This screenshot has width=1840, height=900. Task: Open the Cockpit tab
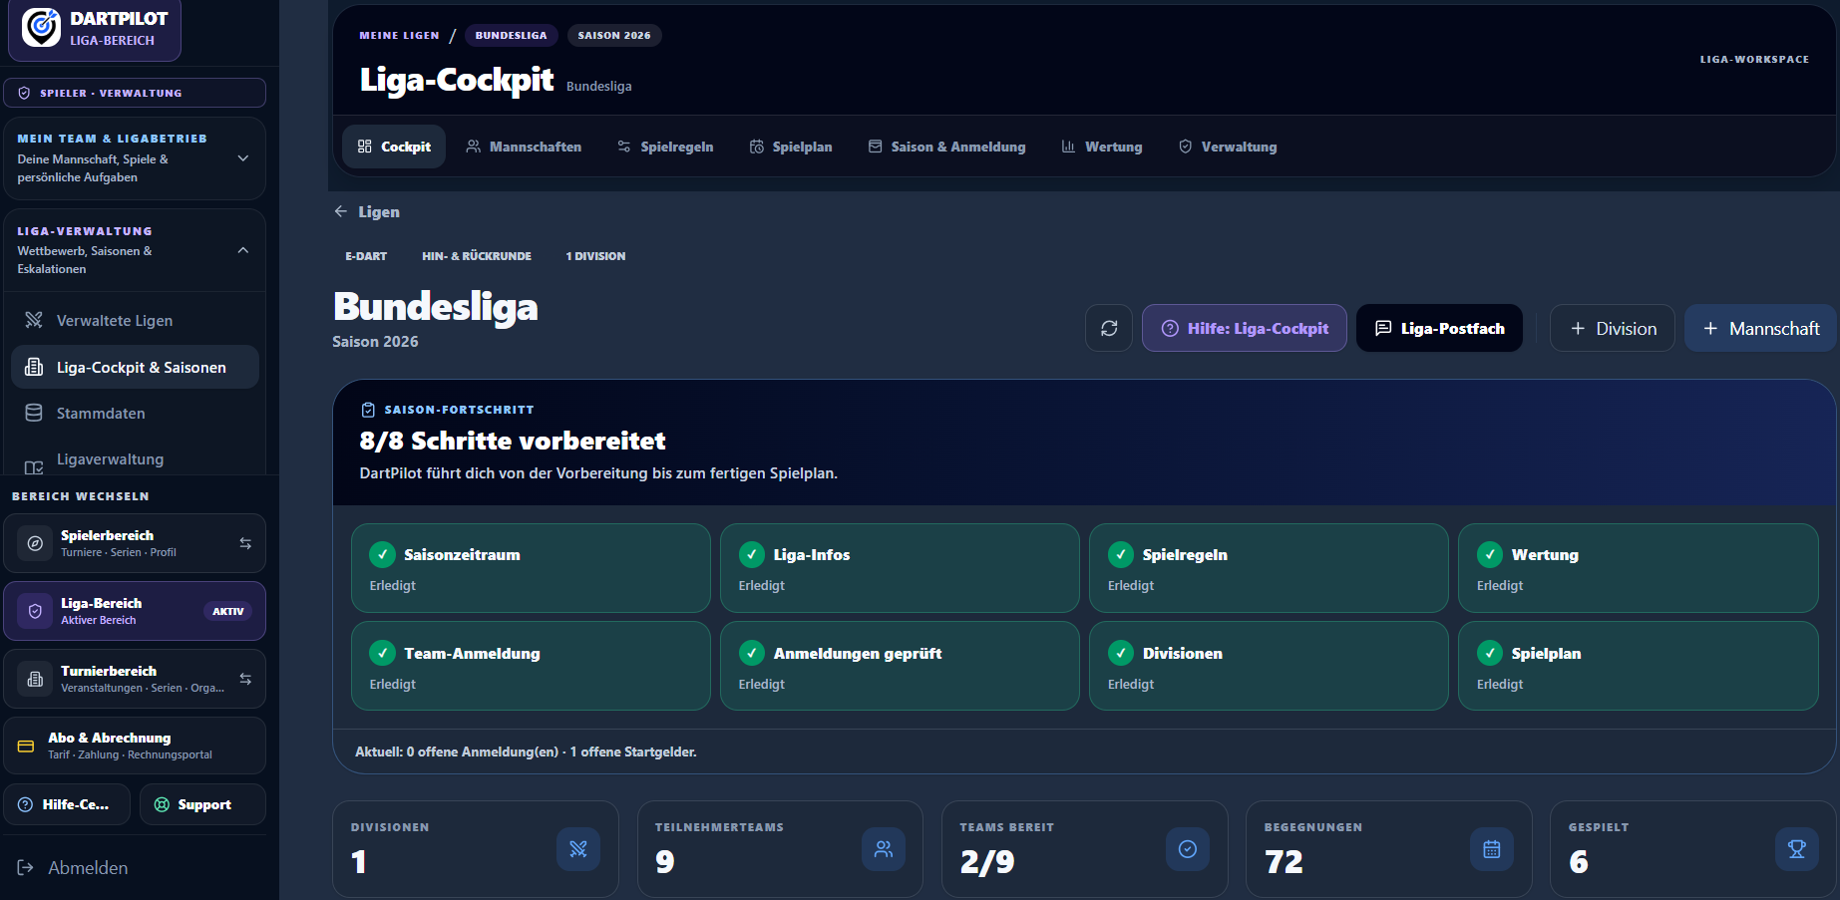click(x=394, y=147)
